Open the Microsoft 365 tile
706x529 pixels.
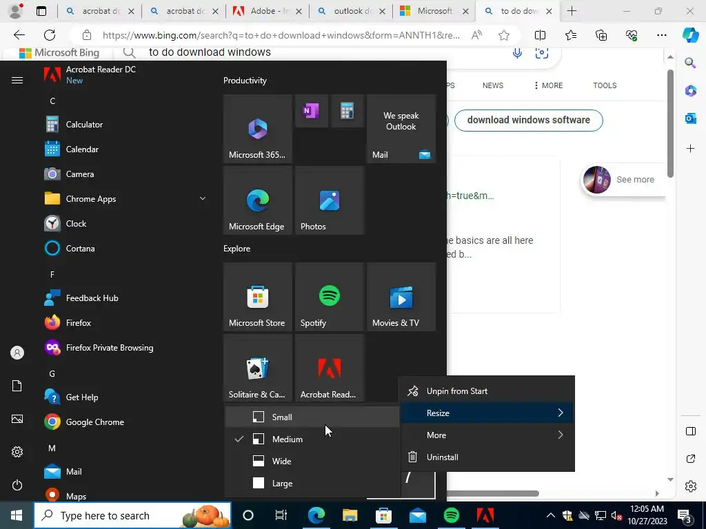[x=258, y=129]
